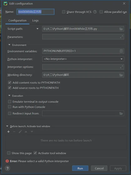Open Script path type dropdown arrow
This screenshot has height=175, width=131.
[x=38, y=29]
